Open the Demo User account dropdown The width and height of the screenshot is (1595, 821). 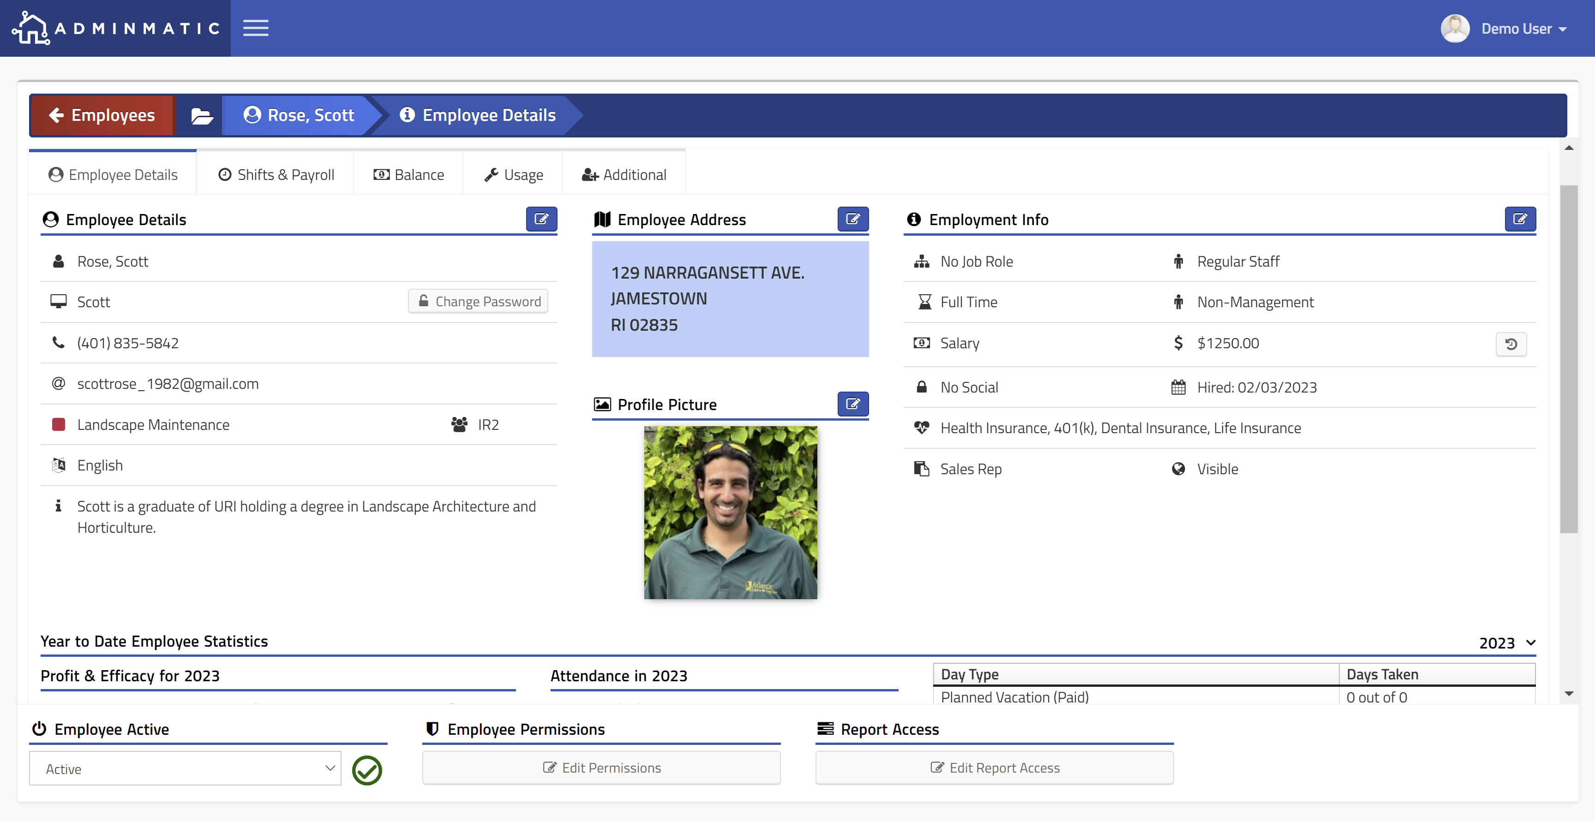[x=1524, y=29]
